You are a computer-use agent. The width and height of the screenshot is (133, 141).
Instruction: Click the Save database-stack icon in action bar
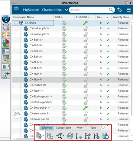38,135
